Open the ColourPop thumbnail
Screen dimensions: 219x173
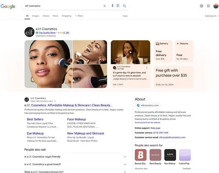tap(185, 155)
